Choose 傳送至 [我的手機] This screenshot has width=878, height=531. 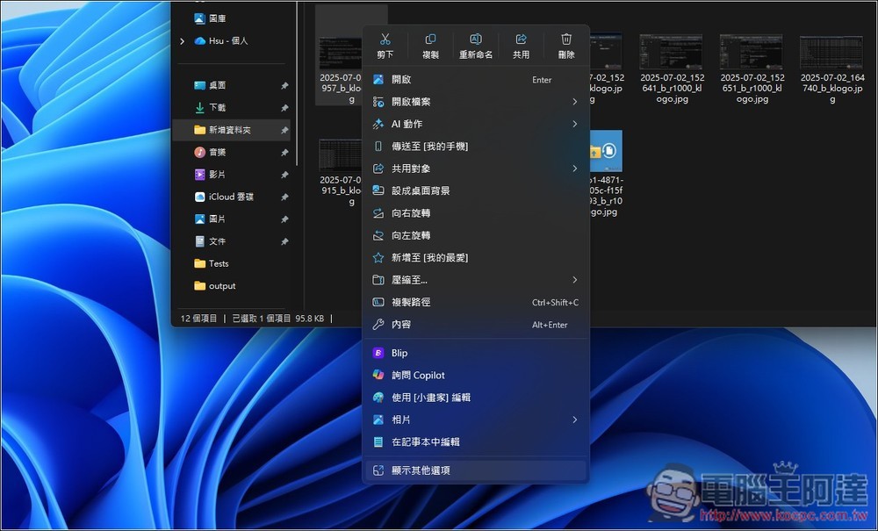[x=475, y=147]
